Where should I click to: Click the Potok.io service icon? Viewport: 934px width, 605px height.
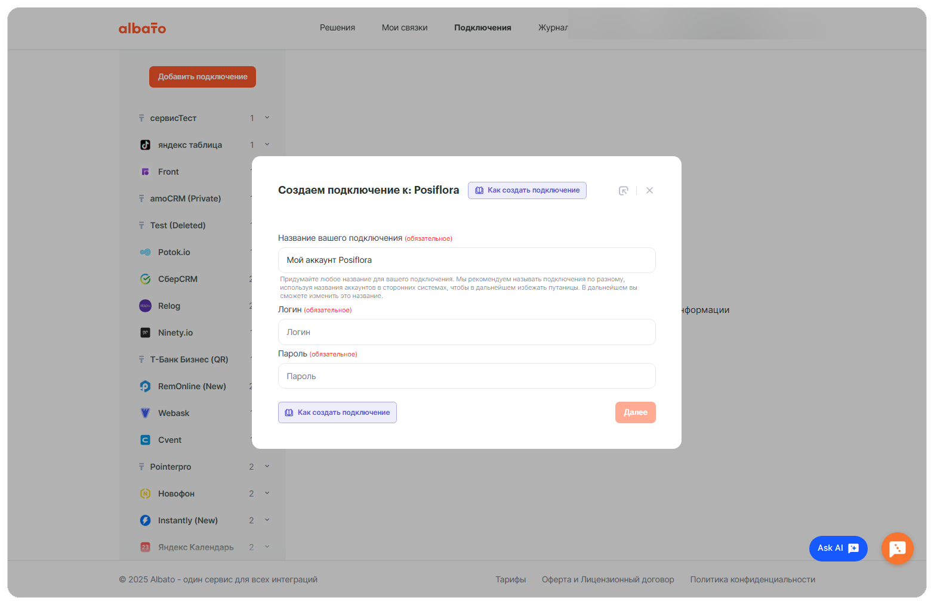145,252
